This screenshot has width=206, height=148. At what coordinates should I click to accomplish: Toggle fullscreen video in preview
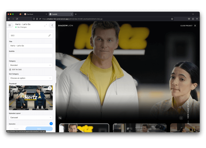click(x=181, y=118)
